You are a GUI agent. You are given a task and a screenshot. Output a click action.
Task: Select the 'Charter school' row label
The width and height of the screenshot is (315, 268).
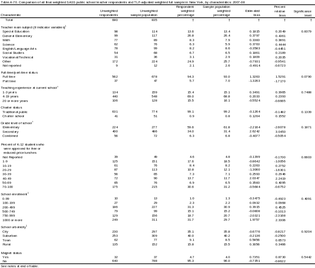(13, 116)
